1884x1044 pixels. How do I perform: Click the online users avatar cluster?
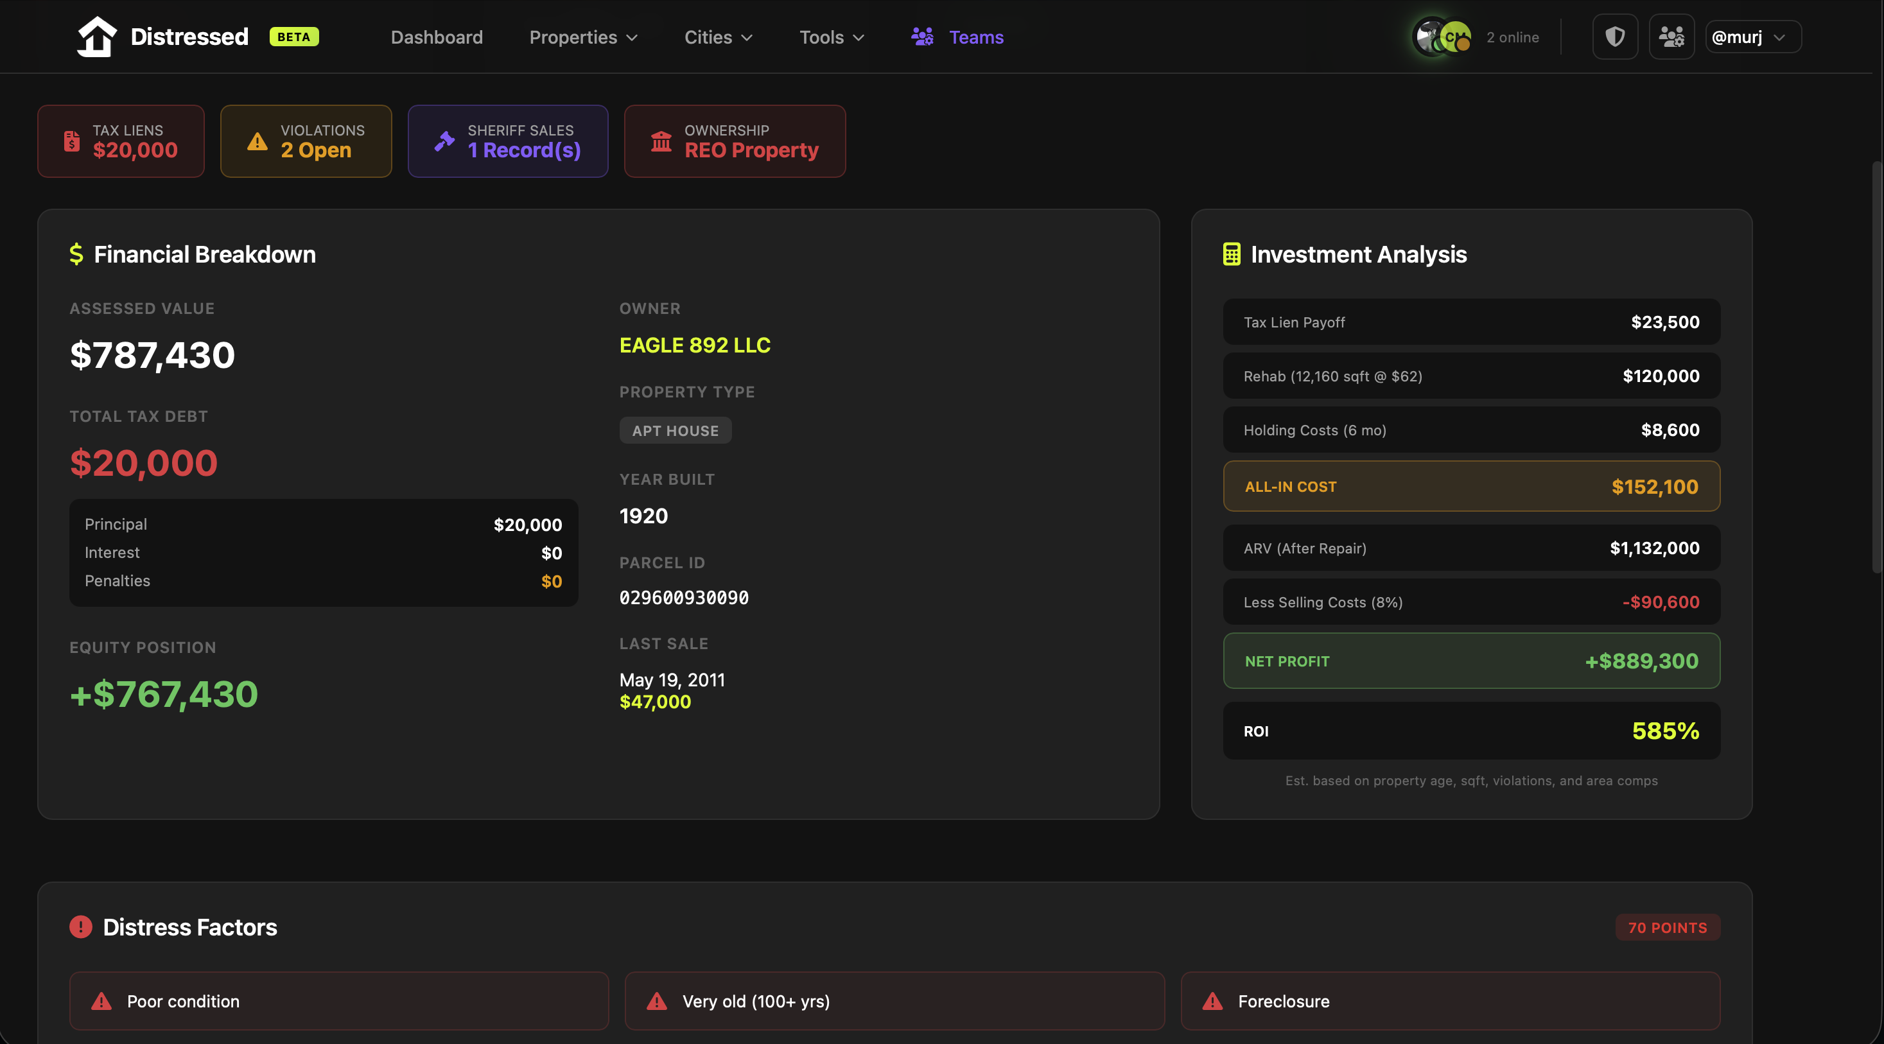(x=1442, y=37)
